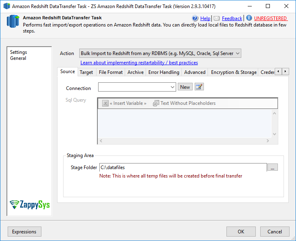
Task: Open the partially visible Credentials tab
Action: coord(267,72)
